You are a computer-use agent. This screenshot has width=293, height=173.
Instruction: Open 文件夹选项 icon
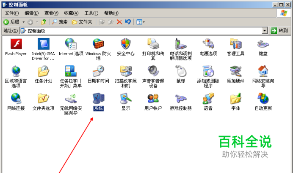[x=43, y=98]
